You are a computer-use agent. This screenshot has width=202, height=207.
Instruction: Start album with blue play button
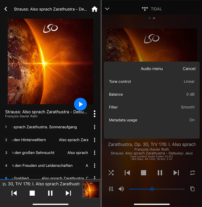coord(80,104)
